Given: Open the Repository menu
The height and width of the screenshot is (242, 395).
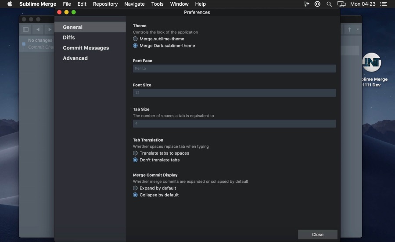Looking at the screenshot, I should click(x=105, y=4).
